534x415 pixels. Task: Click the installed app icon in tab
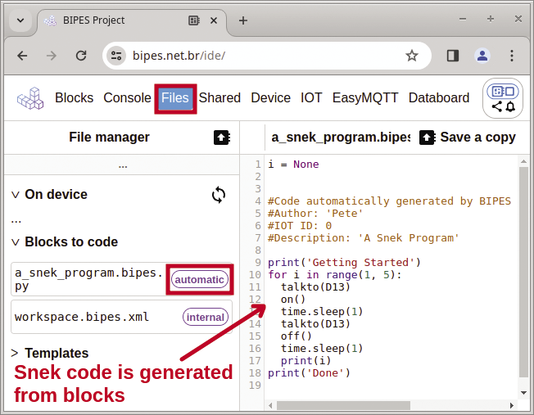(x=194, y=20)
